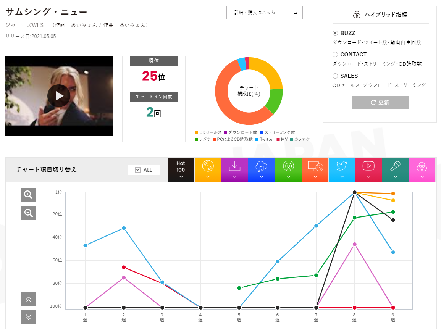The height and width of the screenshot is (329, 441).
Task: Toggle the pink hybrid indicator circles tab
Action: point(422,170)
